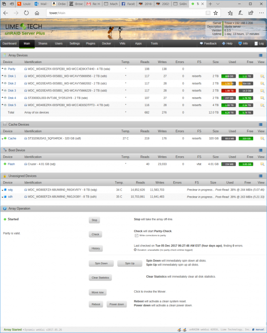Toggle Write corrections to parity checkbox
Screen dimensions: 267x333
pos(137,235)
